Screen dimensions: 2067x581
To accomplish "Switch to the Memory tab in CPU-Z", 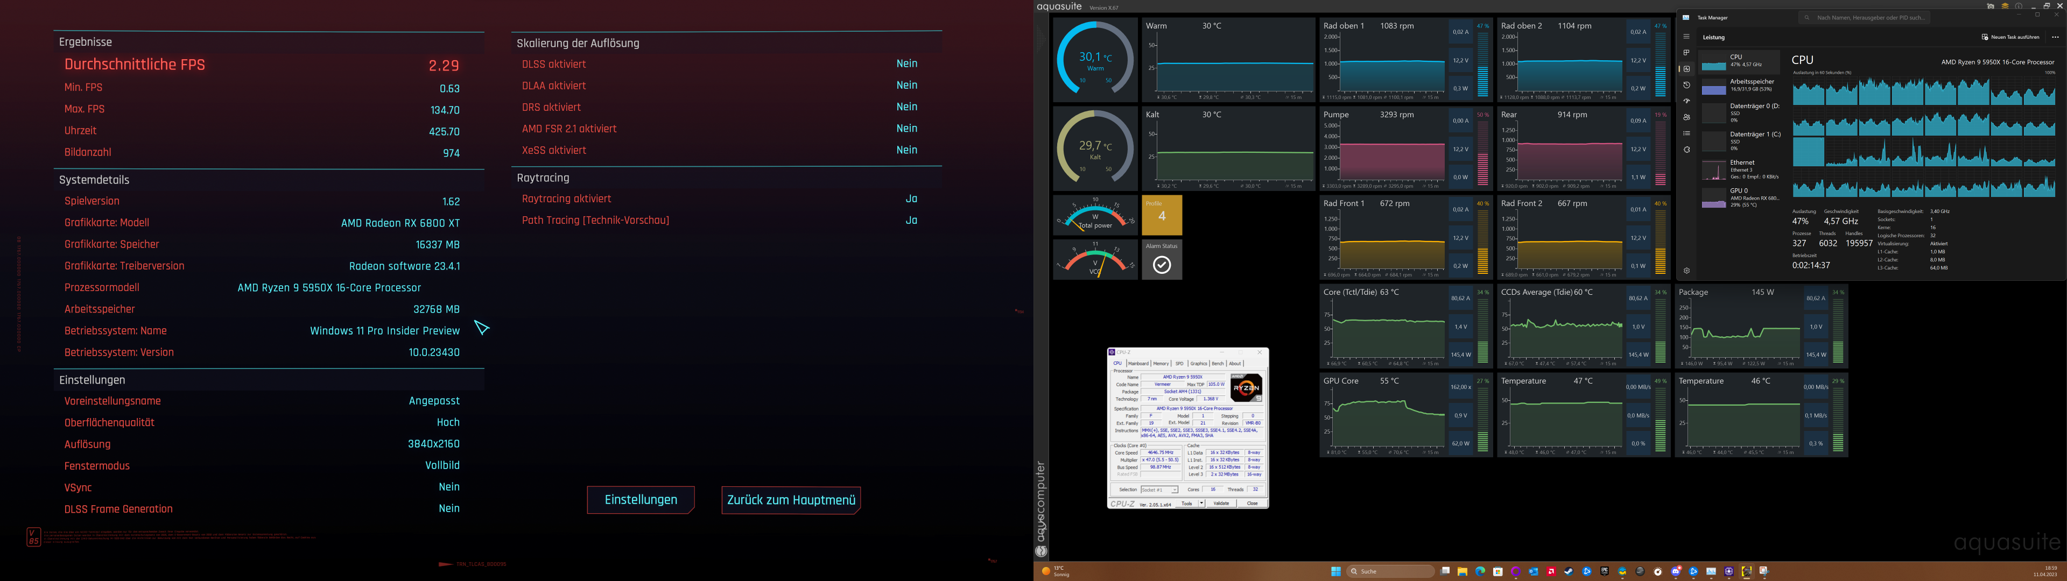I will [x=1161, y=364].
